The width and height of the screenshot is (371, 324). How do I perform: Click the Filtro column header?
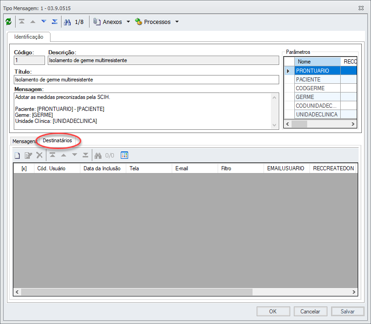(241, 168)
